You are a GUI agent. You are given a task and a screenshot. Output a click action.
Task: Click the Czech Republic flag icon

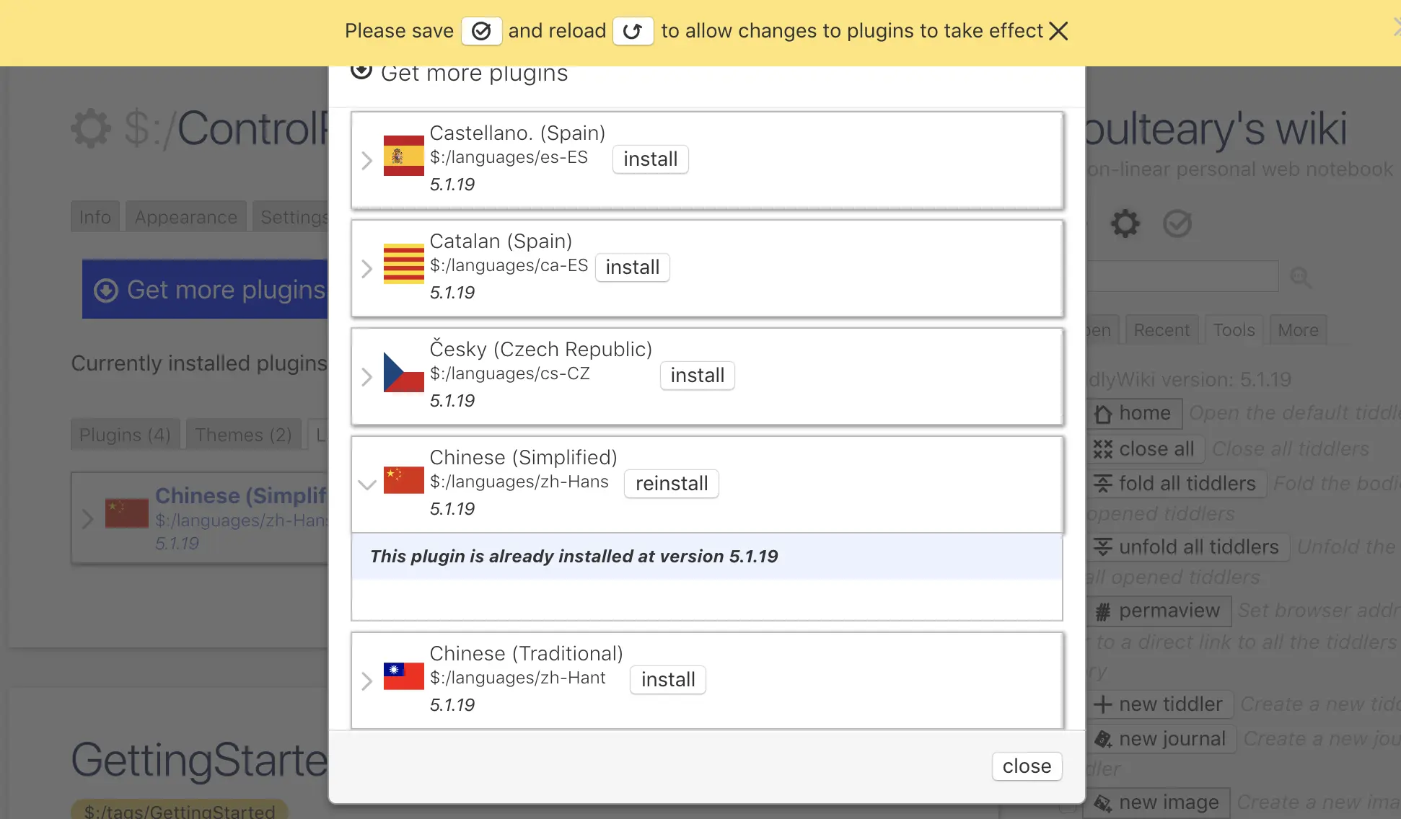click(x=404, y=372)
